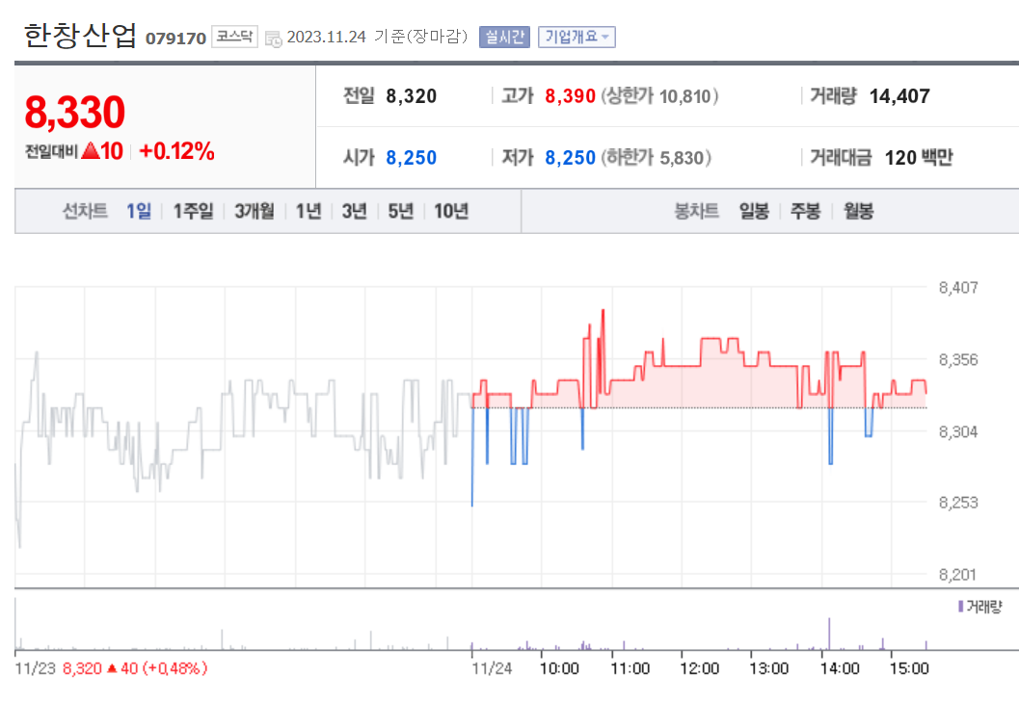Click the red up-triangle change indicator
The image size is (1019, 702).
click(91, 150)
